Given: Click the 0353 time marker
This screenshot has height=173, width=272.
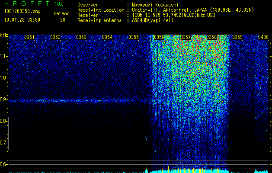Looking at the screenshot, I should tap(81, 37).
